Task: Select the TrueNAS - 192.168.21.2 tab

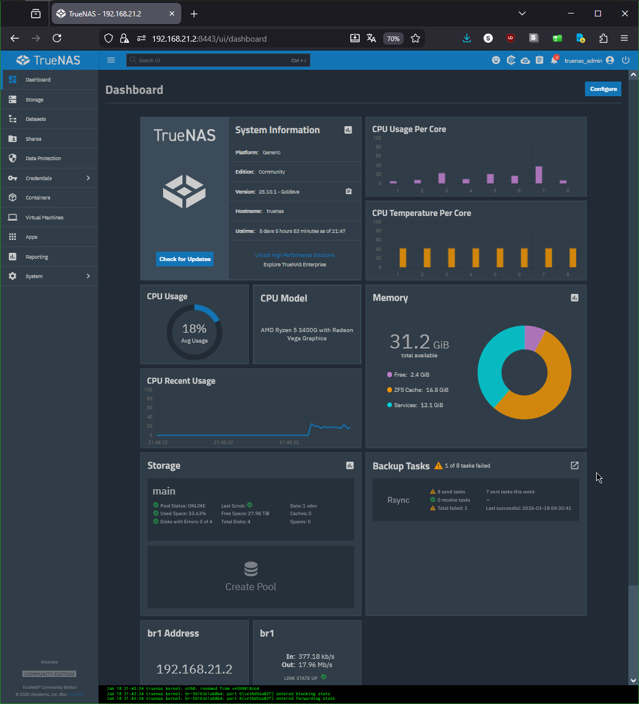Action: click(x=117, y=13)
